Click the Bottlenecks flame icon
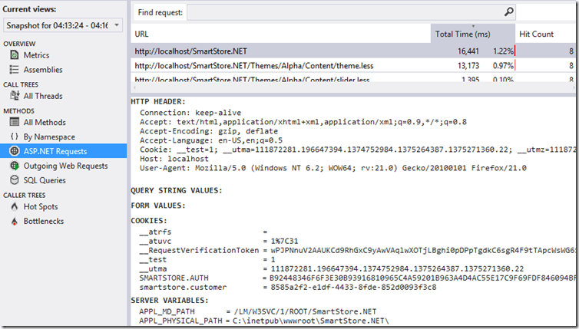579x329 pixels. [x=15, y=221]
